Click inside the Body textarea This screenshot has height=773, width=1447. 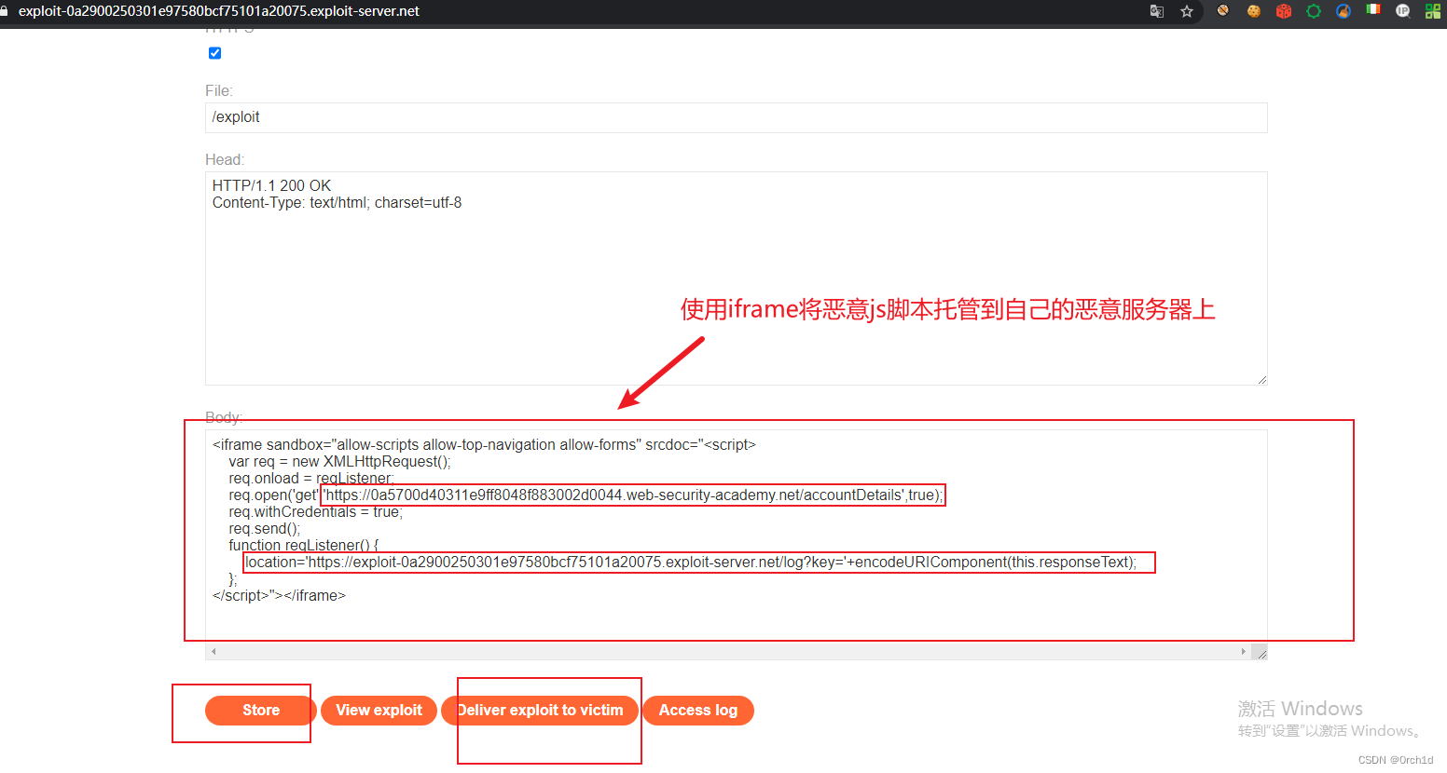click(x=736, y=544)
